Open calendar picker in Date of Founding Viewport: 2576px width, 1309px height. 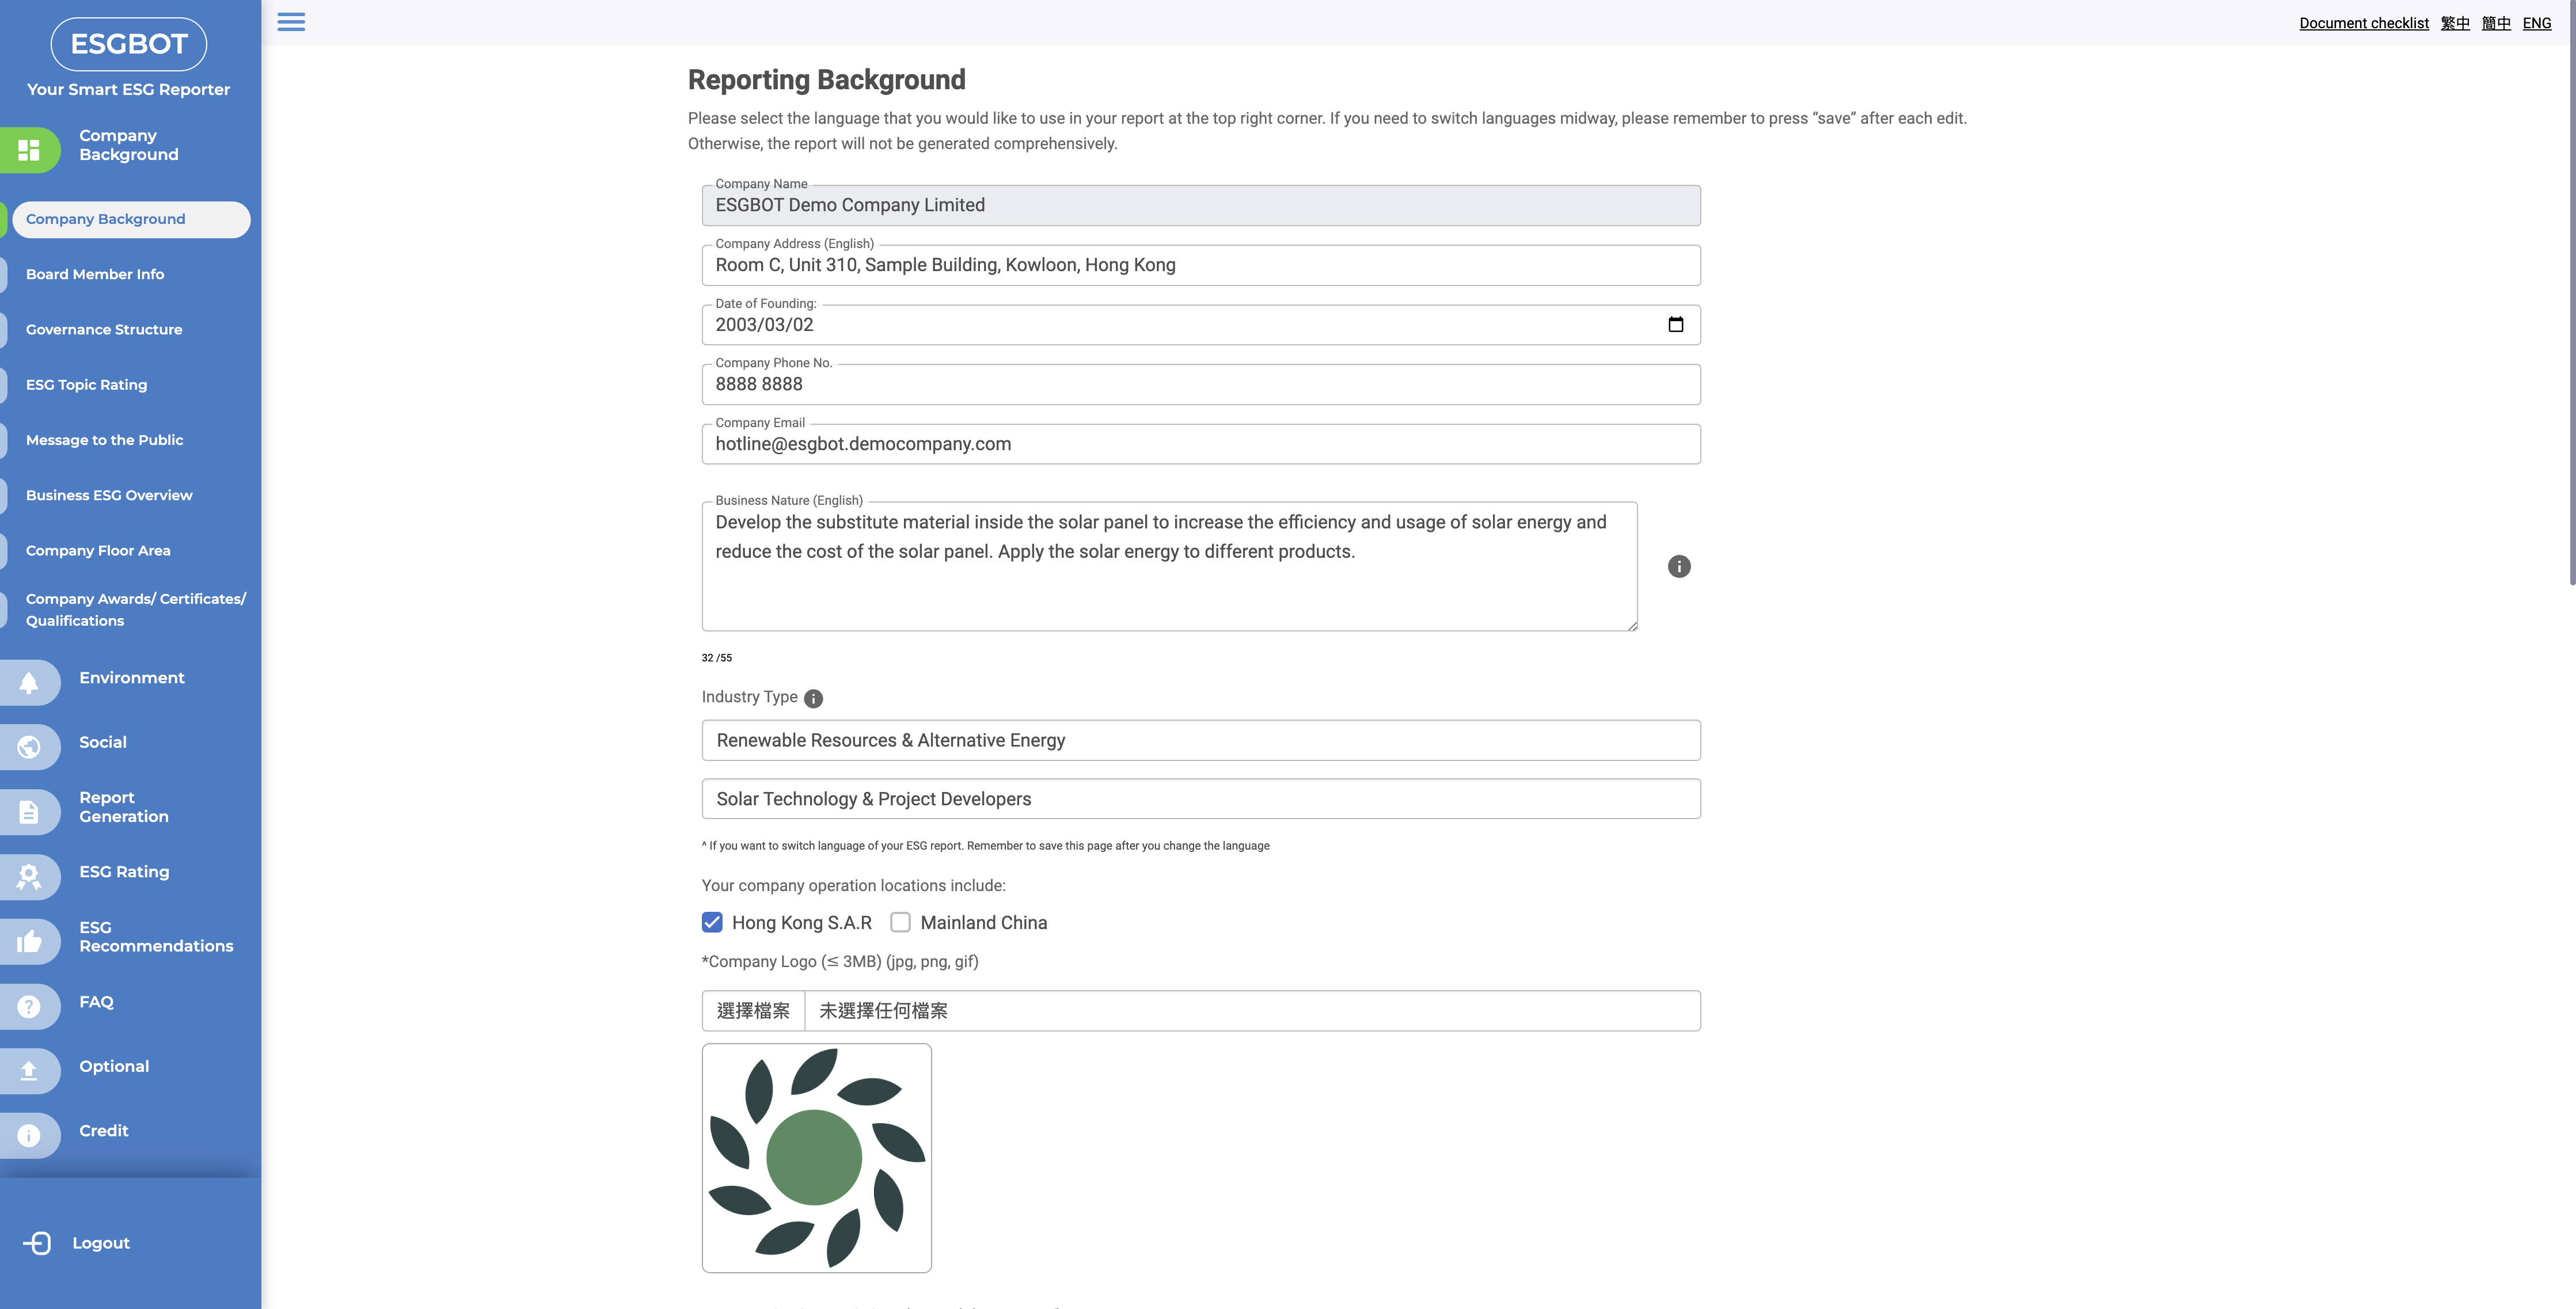(x=1675, y=324)
